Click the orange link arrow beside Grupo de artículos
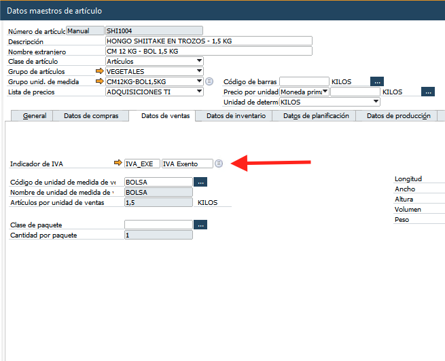Image resolution: width=445 pixels, height=361 pixels. click(100, 71)
